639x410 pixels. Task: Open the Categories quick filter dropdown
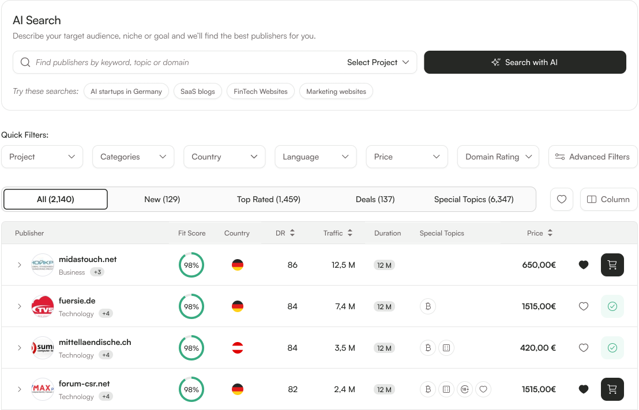tap(133, 157)
